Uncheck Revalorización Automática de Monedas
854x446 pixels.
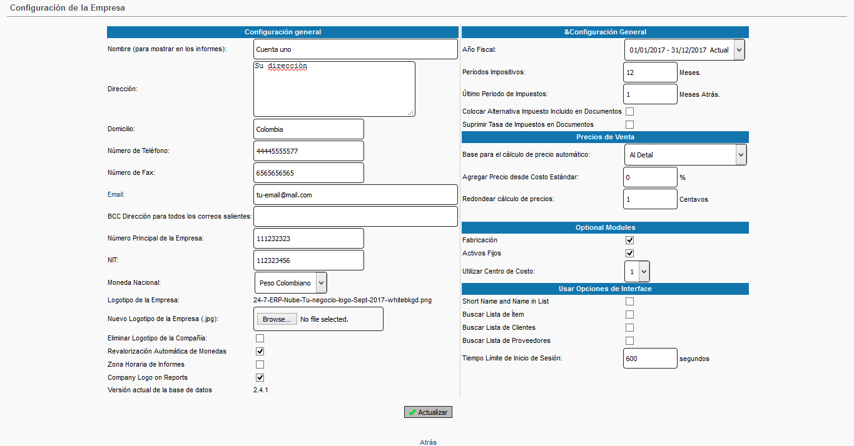260,352
